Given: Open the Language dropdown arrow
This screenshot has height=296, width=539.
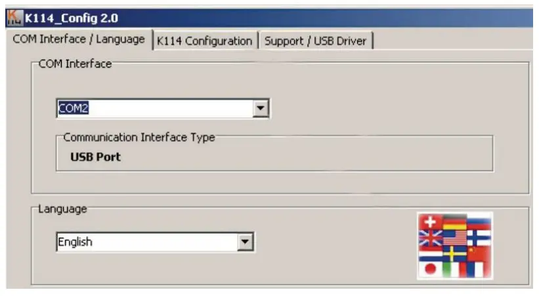Looking at the screenshot, I should click(246, 242).
